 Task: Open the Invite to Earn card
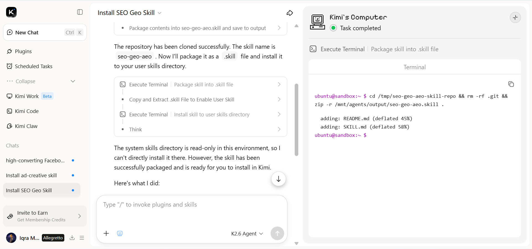point(45,216)
